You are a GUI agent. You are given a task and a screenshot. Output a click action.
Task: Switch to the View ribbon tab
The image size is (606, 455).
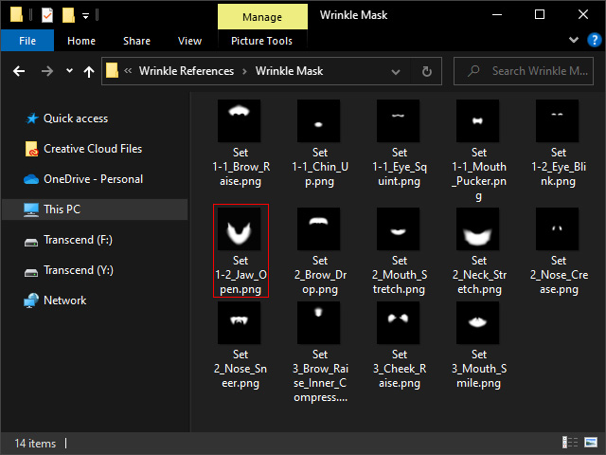[x=189, y=41]
